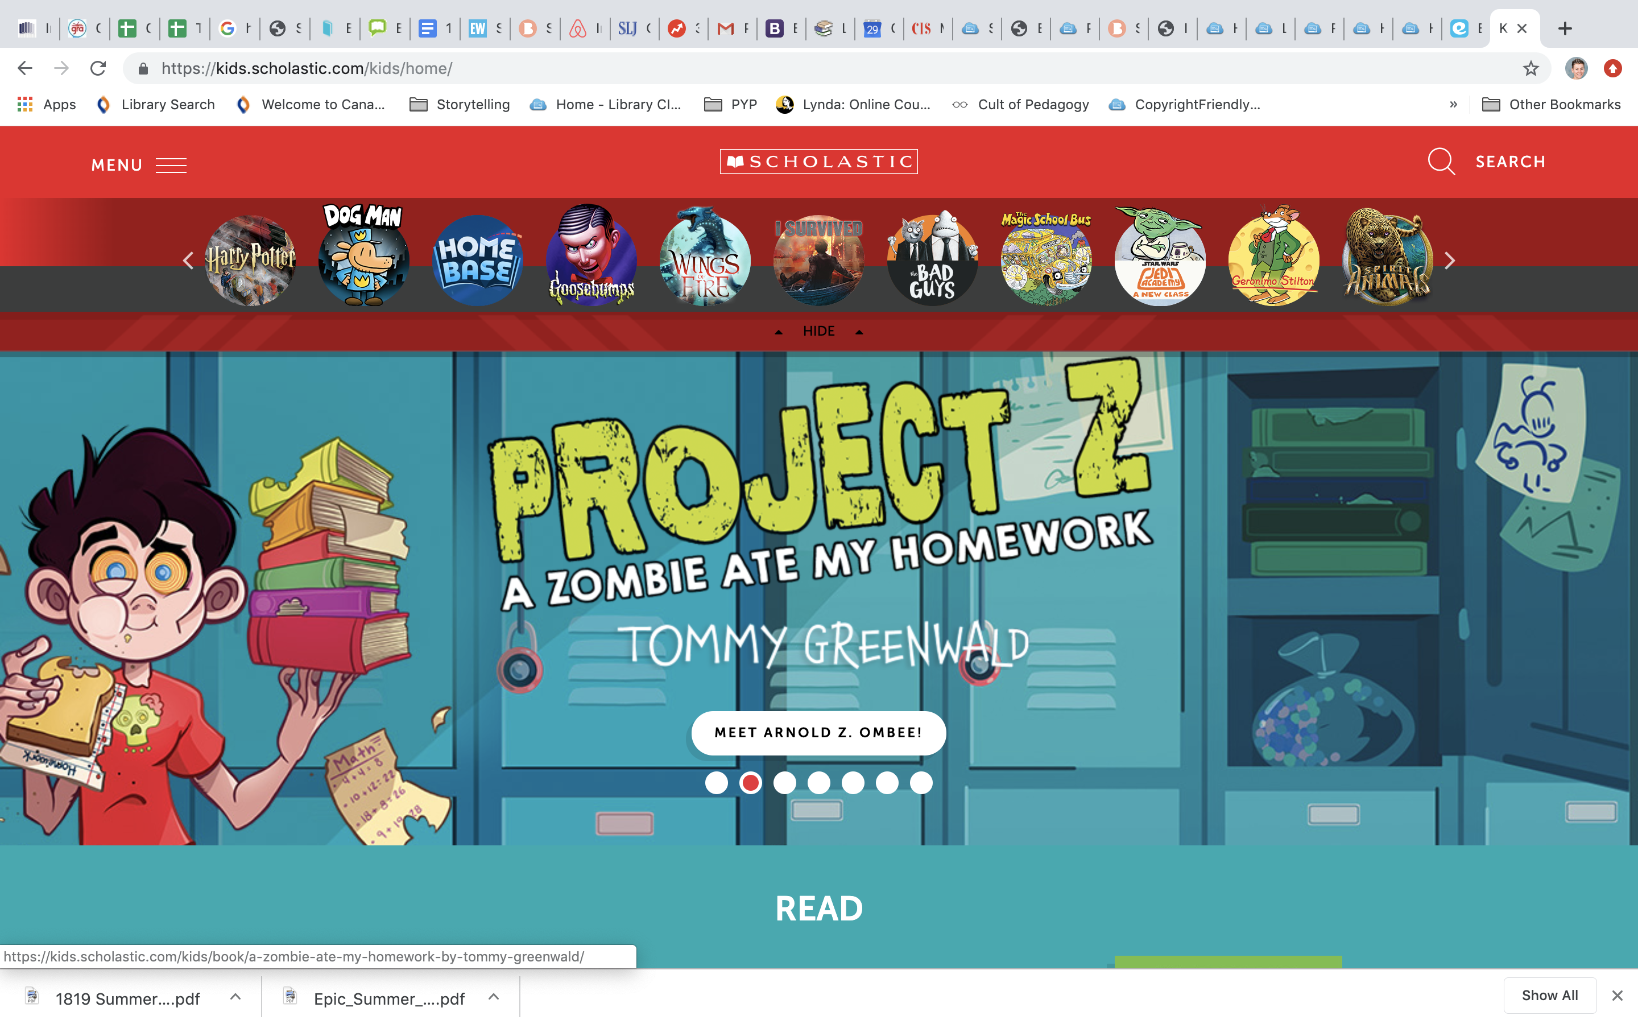Viewport: 1638px width, 1024px height.
Task: Open the Wings of Fire icon
Action: coord(705,257)
